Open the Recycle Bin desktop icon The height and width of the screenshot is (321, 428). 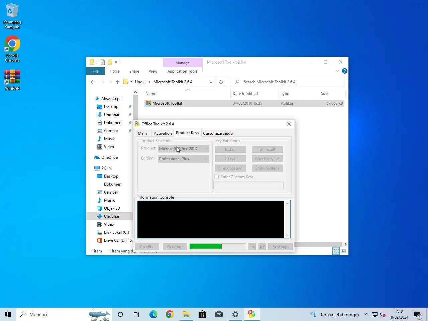click(12, 16)
